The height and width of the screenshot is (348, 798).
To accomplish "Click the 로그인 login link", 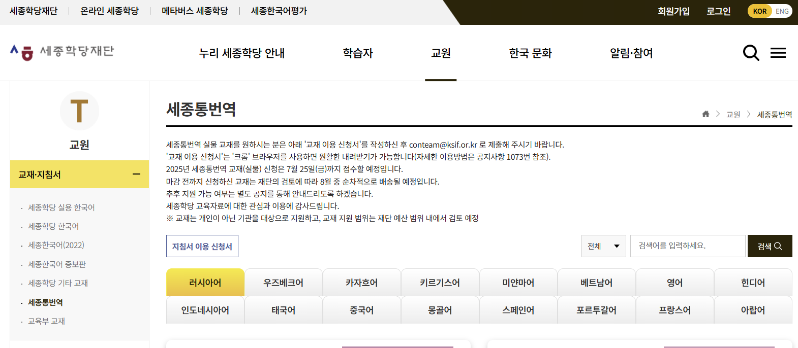I will click(718, 11).
